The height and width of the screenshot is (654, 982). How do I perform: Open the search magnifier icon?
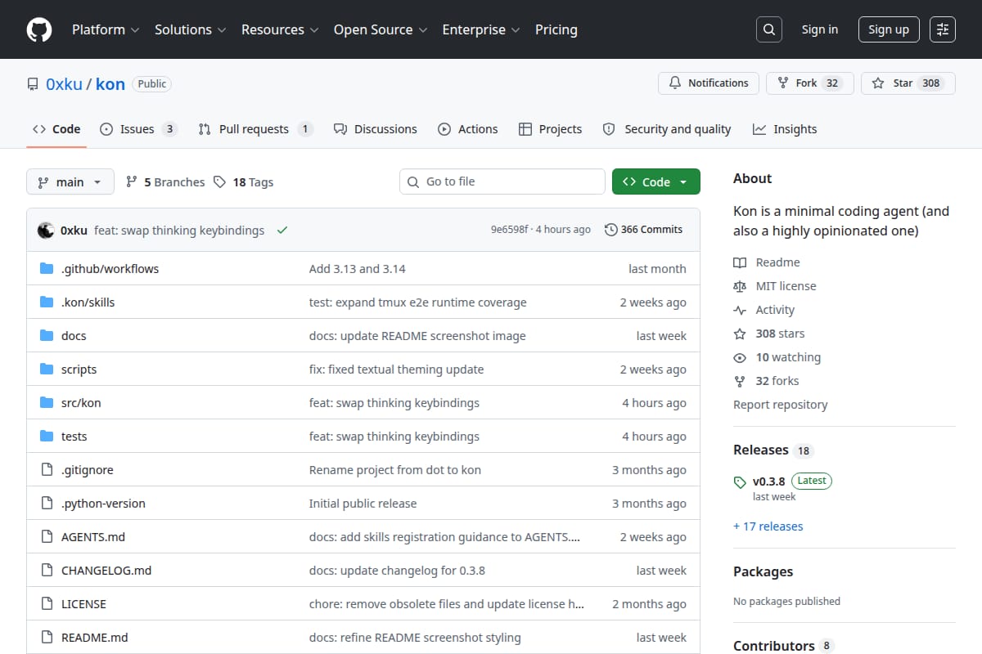click(x=768, y=29)
